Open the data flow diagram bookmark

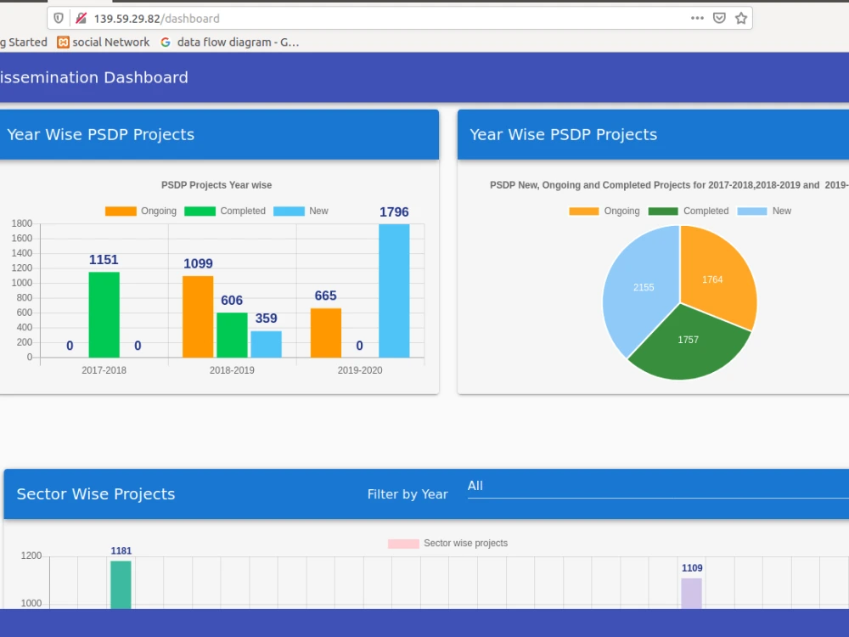(x=229, y=42)
